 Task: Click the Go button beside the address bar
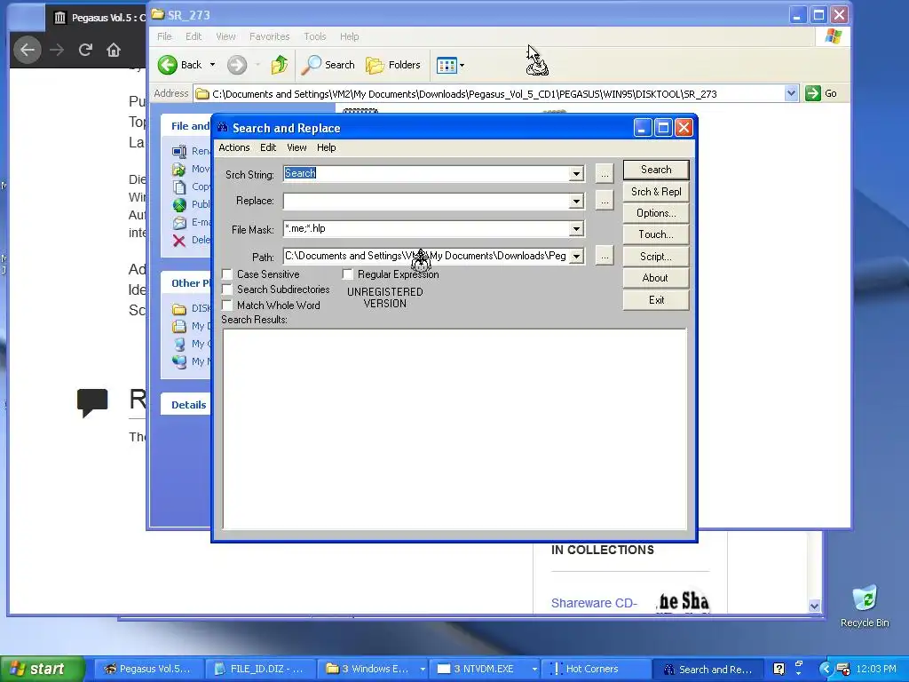pyautogui.click(x=821, y=93)
